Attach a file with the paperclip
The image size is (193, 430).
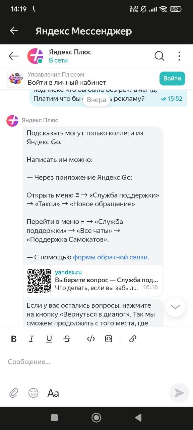pyautogui.click(x=13, y=393)
